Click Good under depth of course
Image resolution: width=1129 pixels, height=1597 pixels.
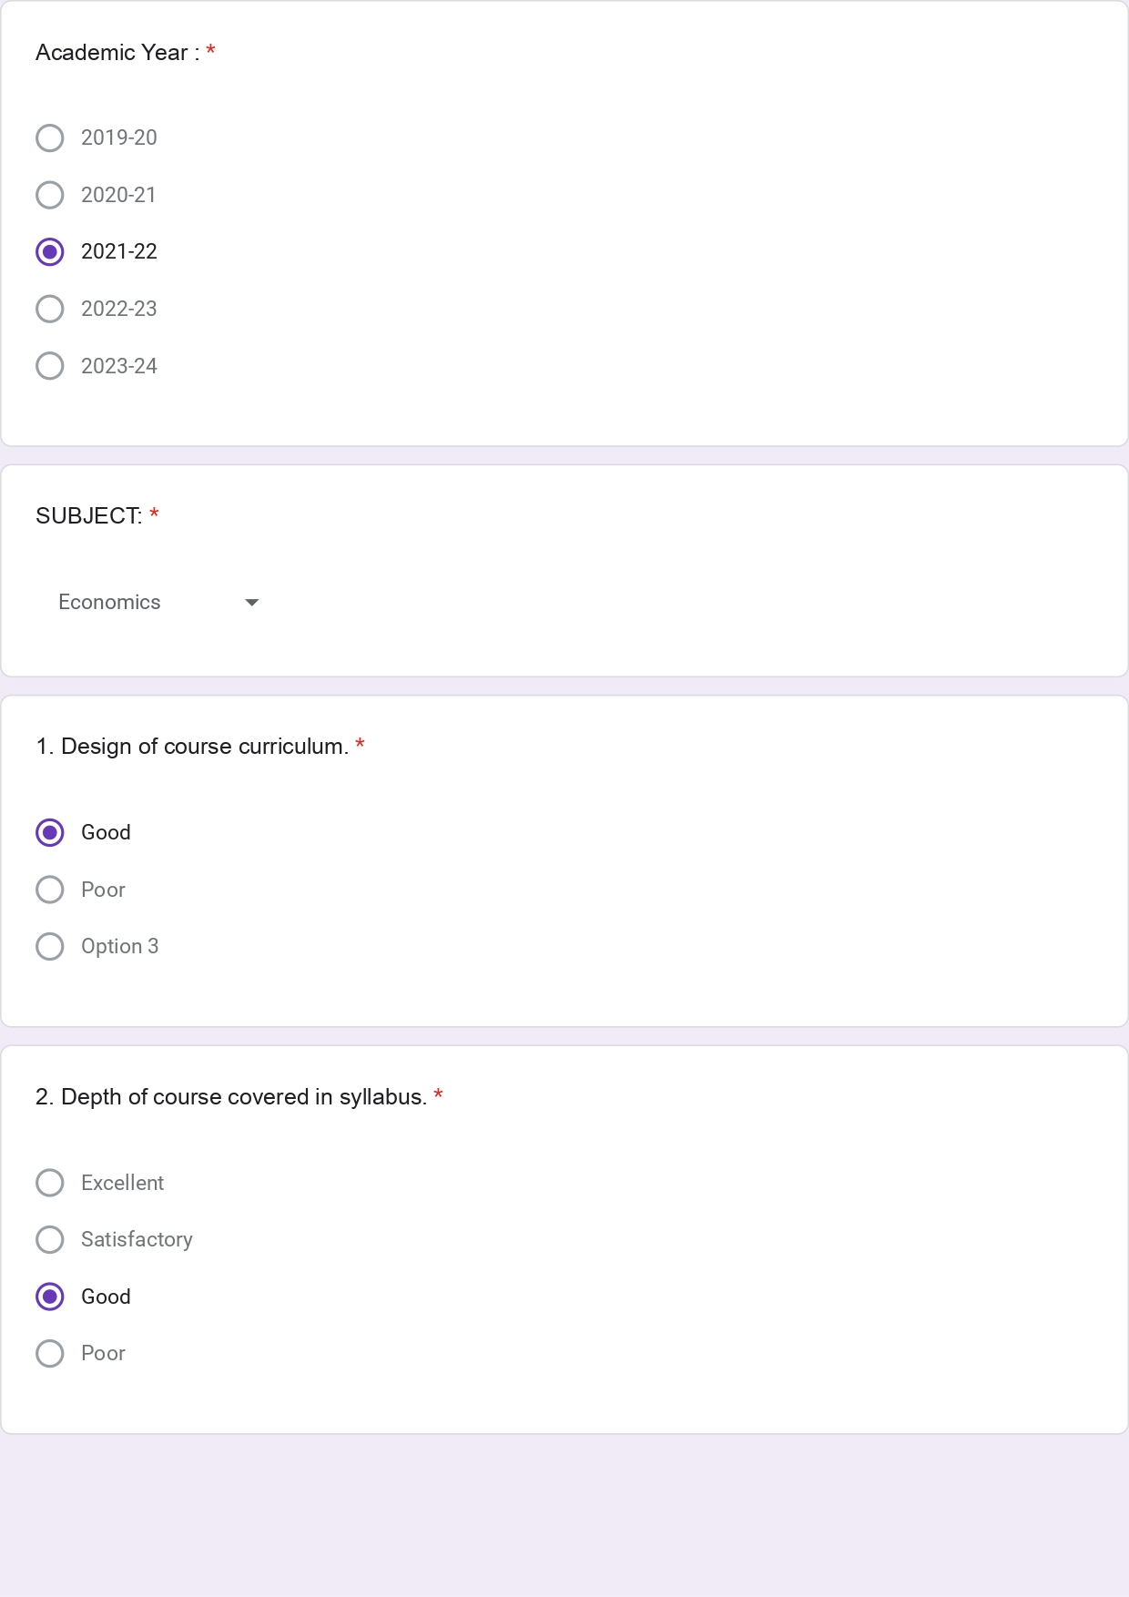click(50, 1297)
